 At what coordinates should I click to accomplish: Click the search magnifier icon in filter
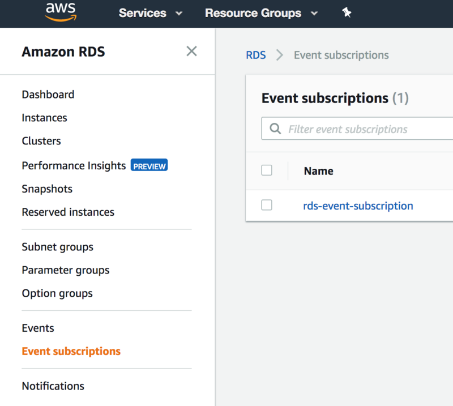point(276,129)
